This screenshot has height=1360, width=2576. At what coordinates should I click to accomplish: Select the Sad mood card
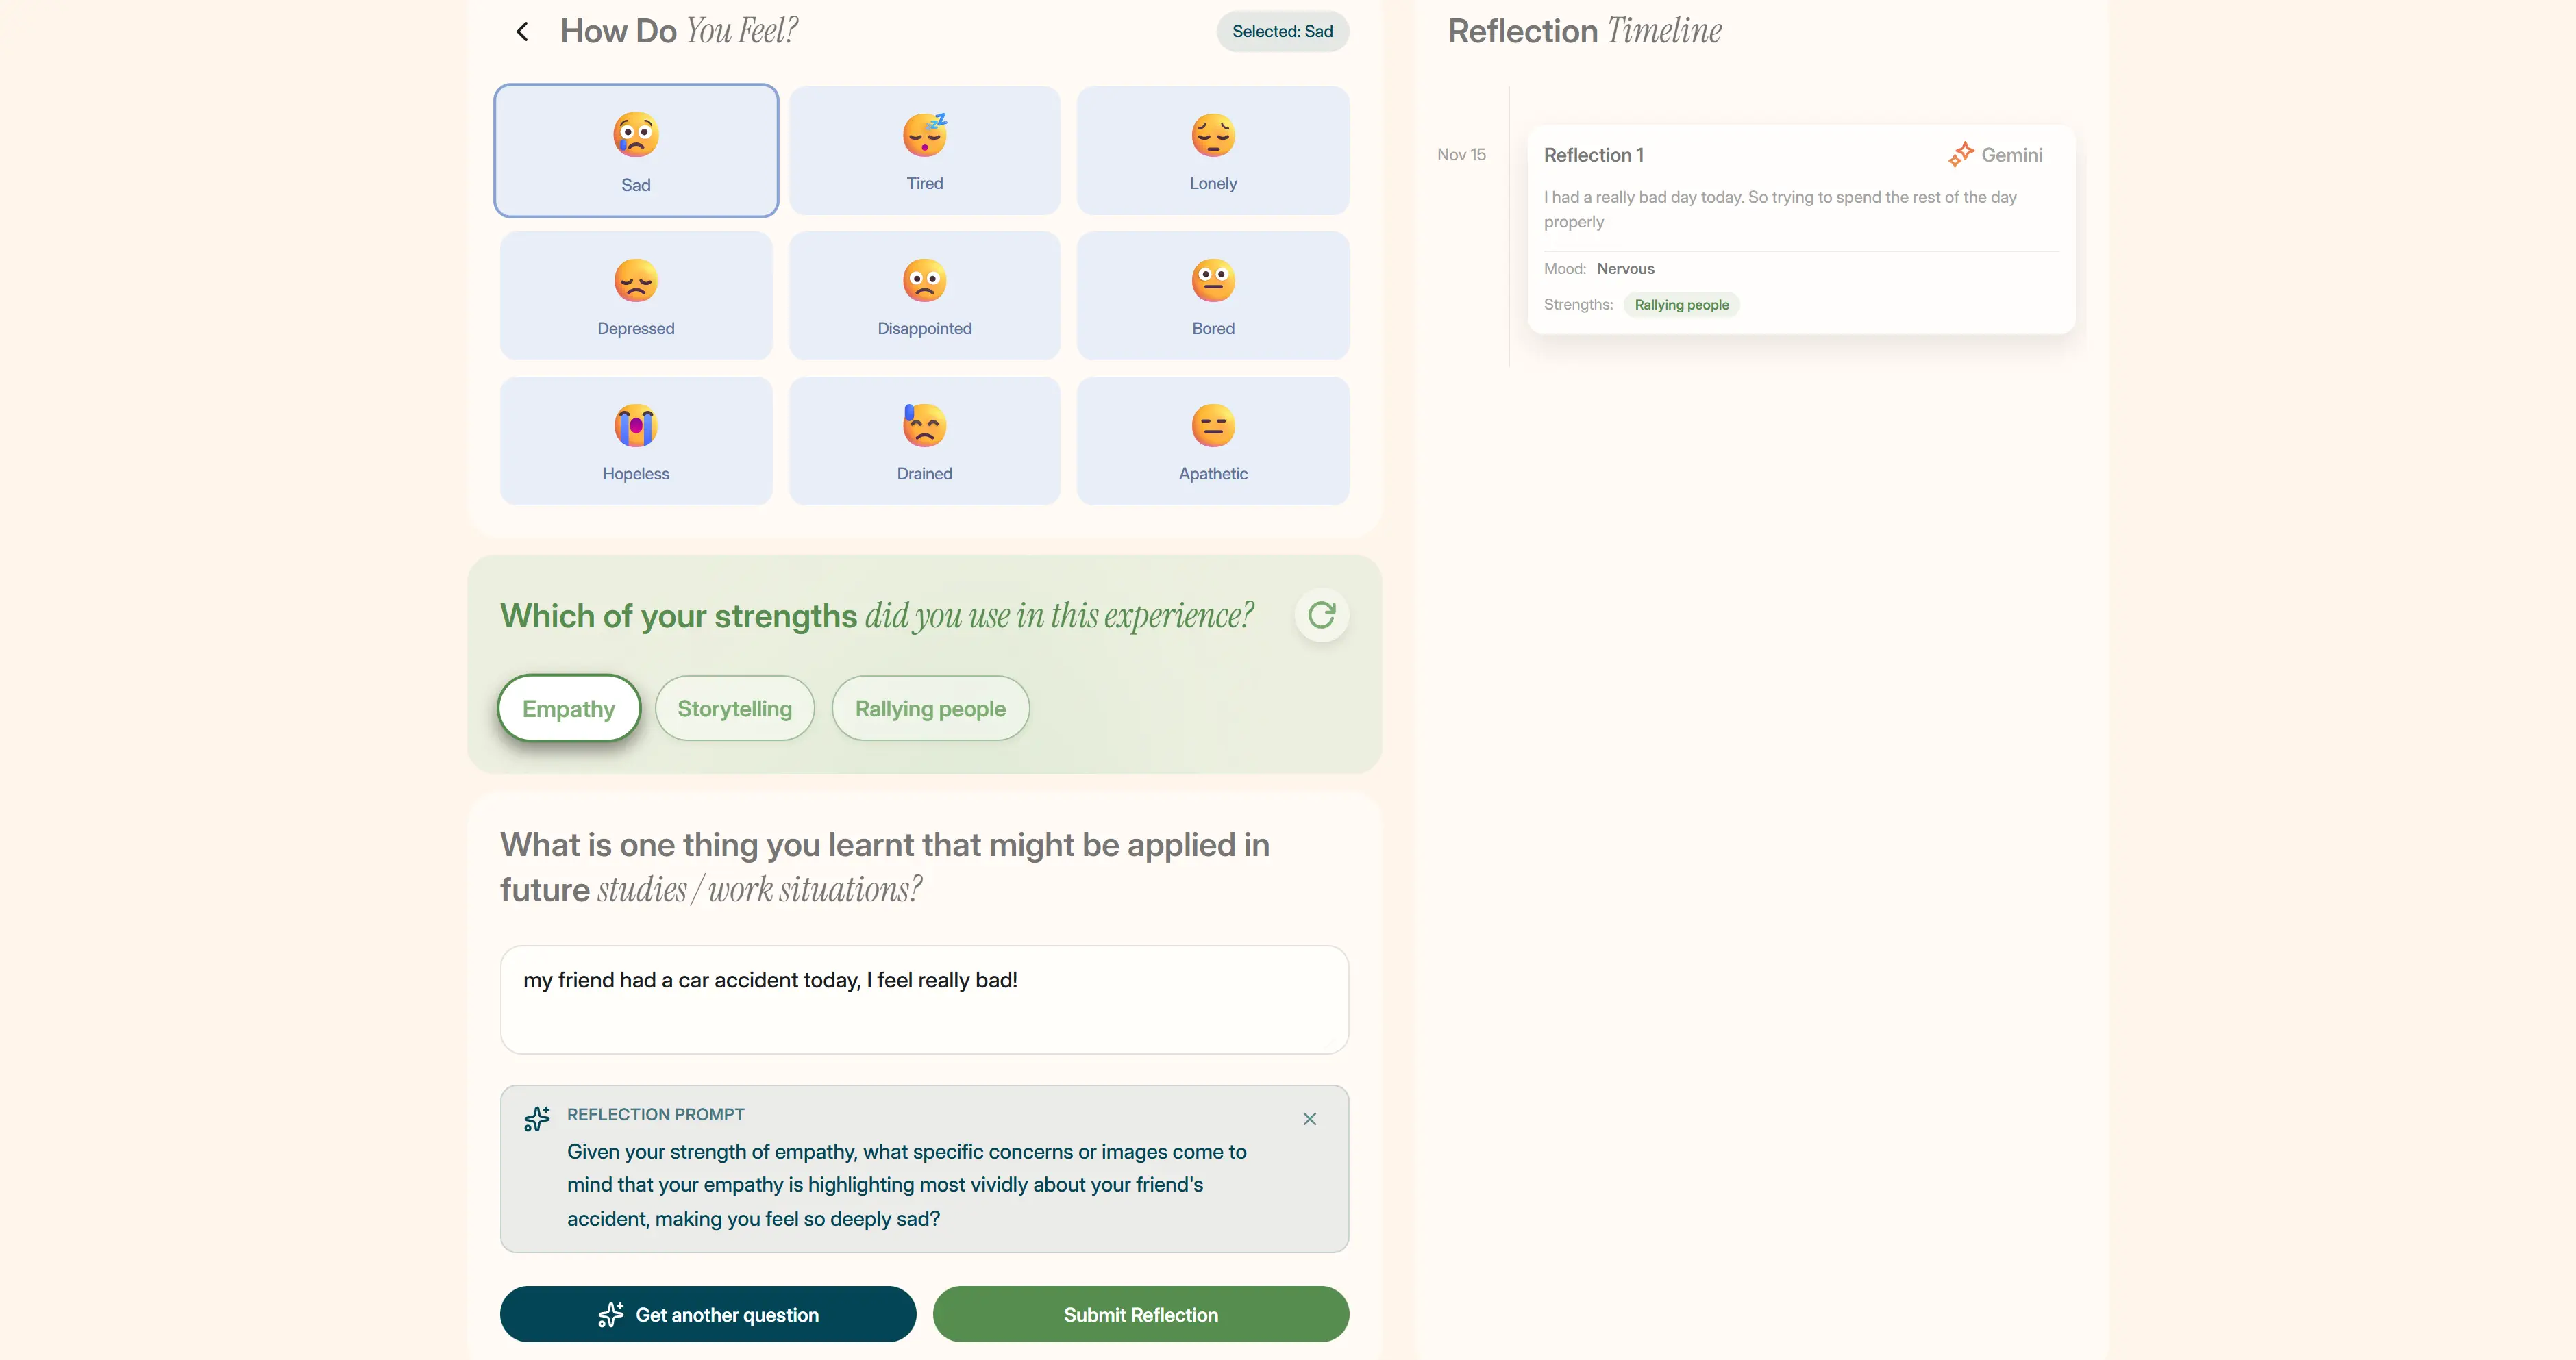point(636,150)
